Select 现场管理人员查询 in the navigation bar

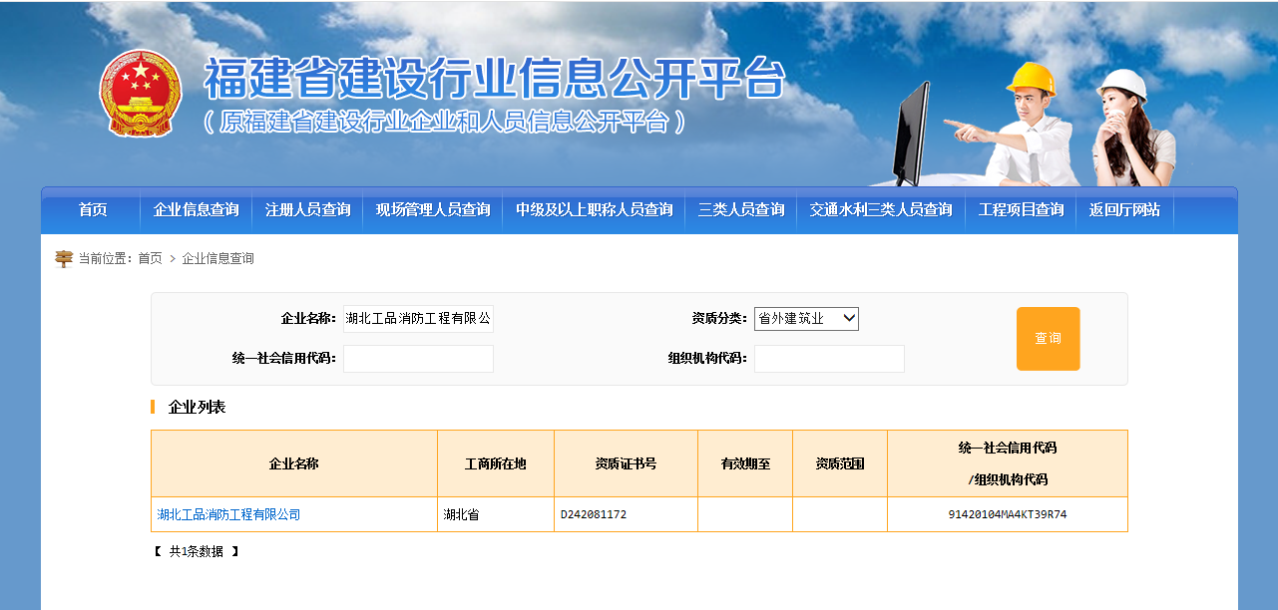pyautogui.click(x=433, y=210)
